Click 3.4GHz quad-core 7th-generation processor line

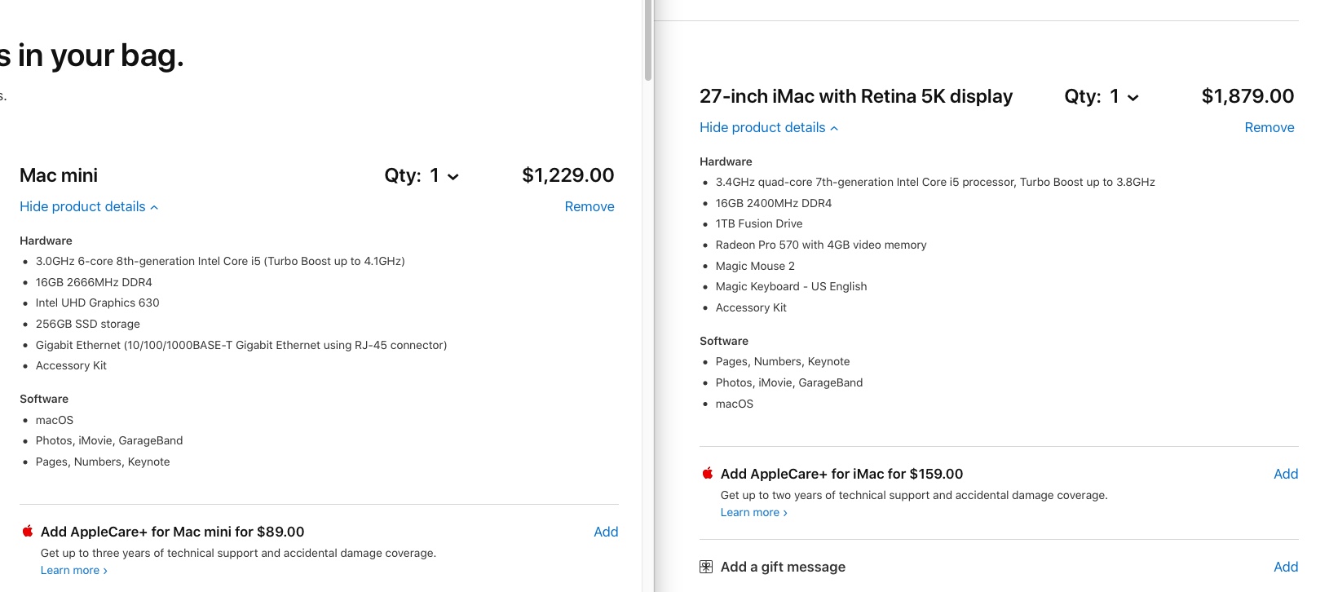click(x=935, y=183)
